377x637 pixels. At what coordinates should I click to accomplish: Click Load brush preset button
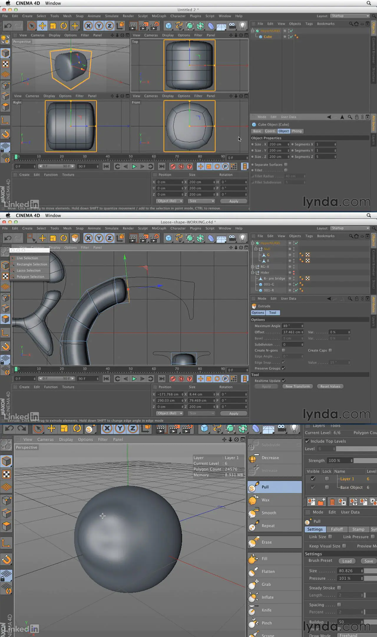(x=347, y=561)
